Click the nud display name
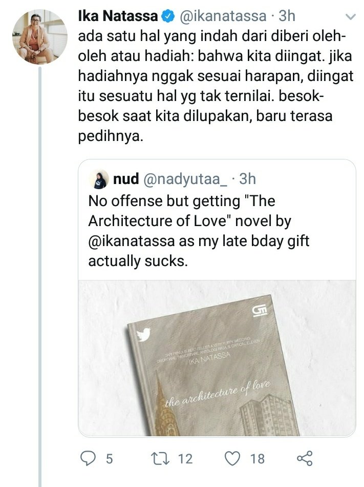Viewport: 364px width, 487px height. (x=126, y=179)
